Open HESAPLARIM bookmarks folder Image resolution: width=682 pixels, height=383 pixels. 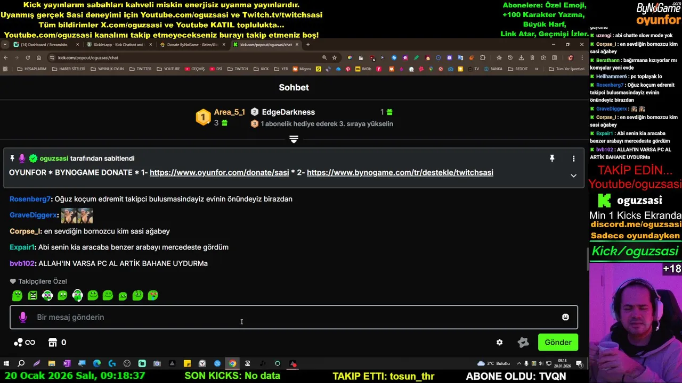tap(31, 69)
